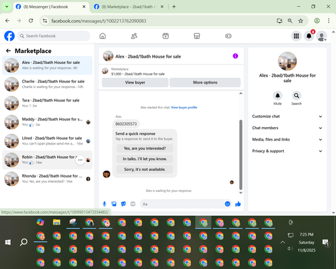Open more options dots on Robin chat
The height and width of the screenshot is (269, 336).
point(80,160)
